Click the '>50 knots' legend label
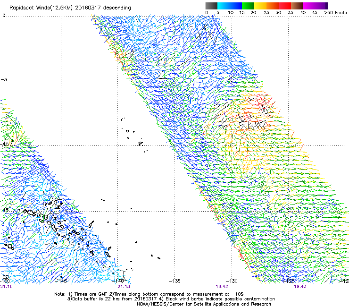Screen dimensions: 349x307 (x=335, y=13)
